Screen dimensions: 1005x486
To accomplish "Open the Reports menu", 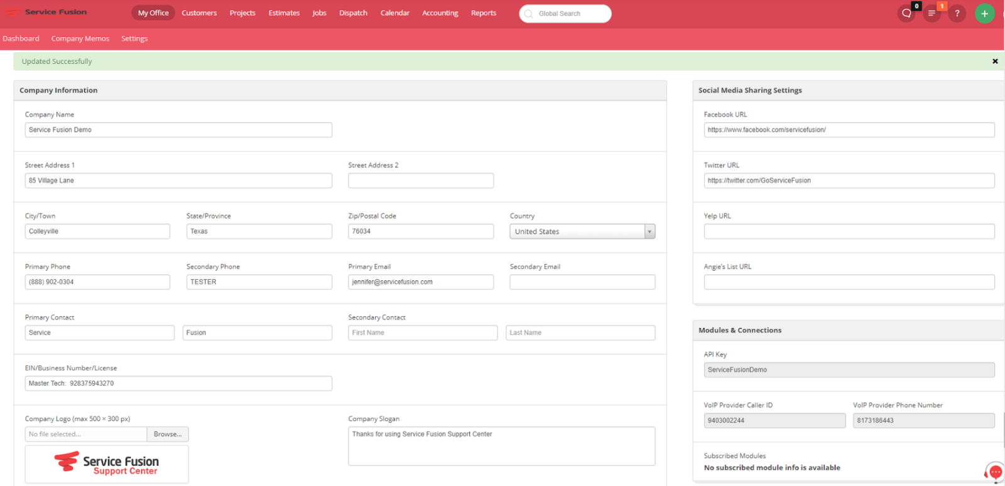I will point(484,13).
